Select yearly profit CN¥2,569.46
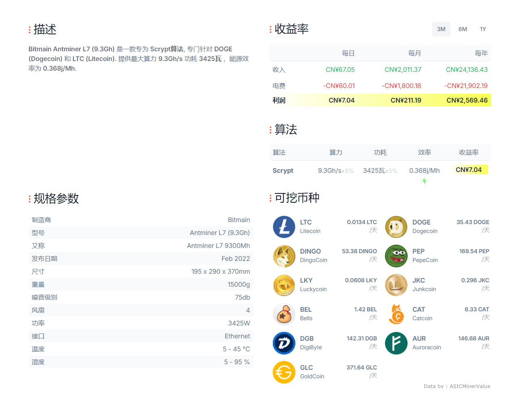This screenshot has width=523, height=405. click(x=467, y=100)
